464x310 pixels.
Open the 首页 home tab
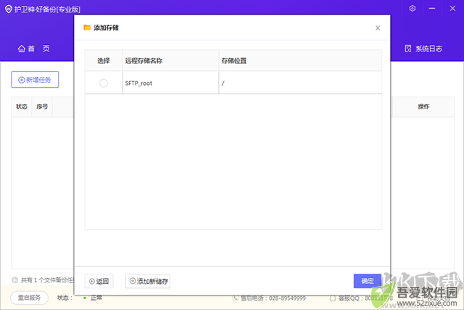point(34,49)
